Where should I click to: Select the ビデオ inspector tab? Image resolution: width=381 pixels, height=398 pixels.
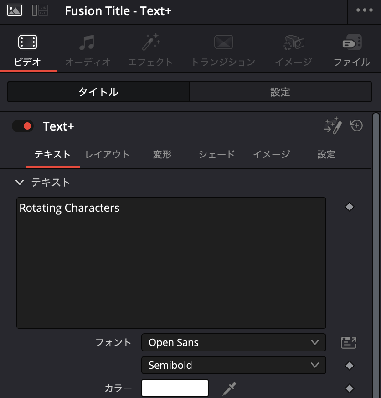(x=28, y=51)
